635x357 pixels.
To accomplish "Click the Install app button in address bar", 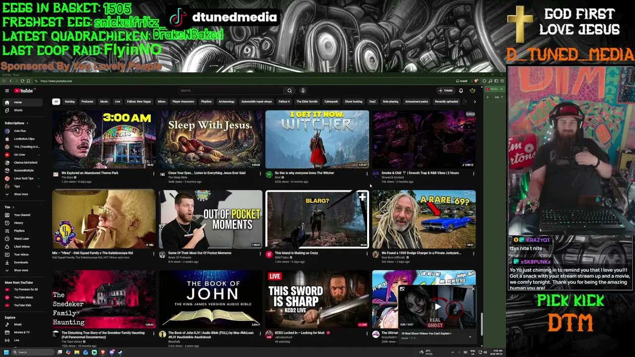I will point(462,81).
